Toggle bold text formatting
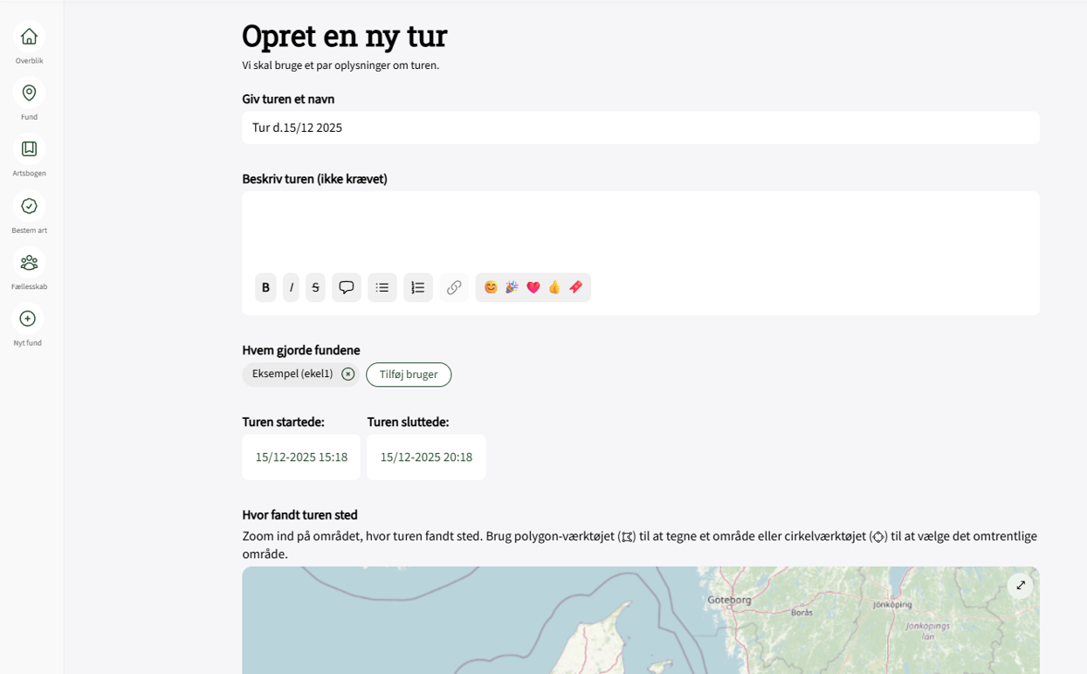Image resolution: width=1087 pixels, height=674 pixels. coord(265,287)
